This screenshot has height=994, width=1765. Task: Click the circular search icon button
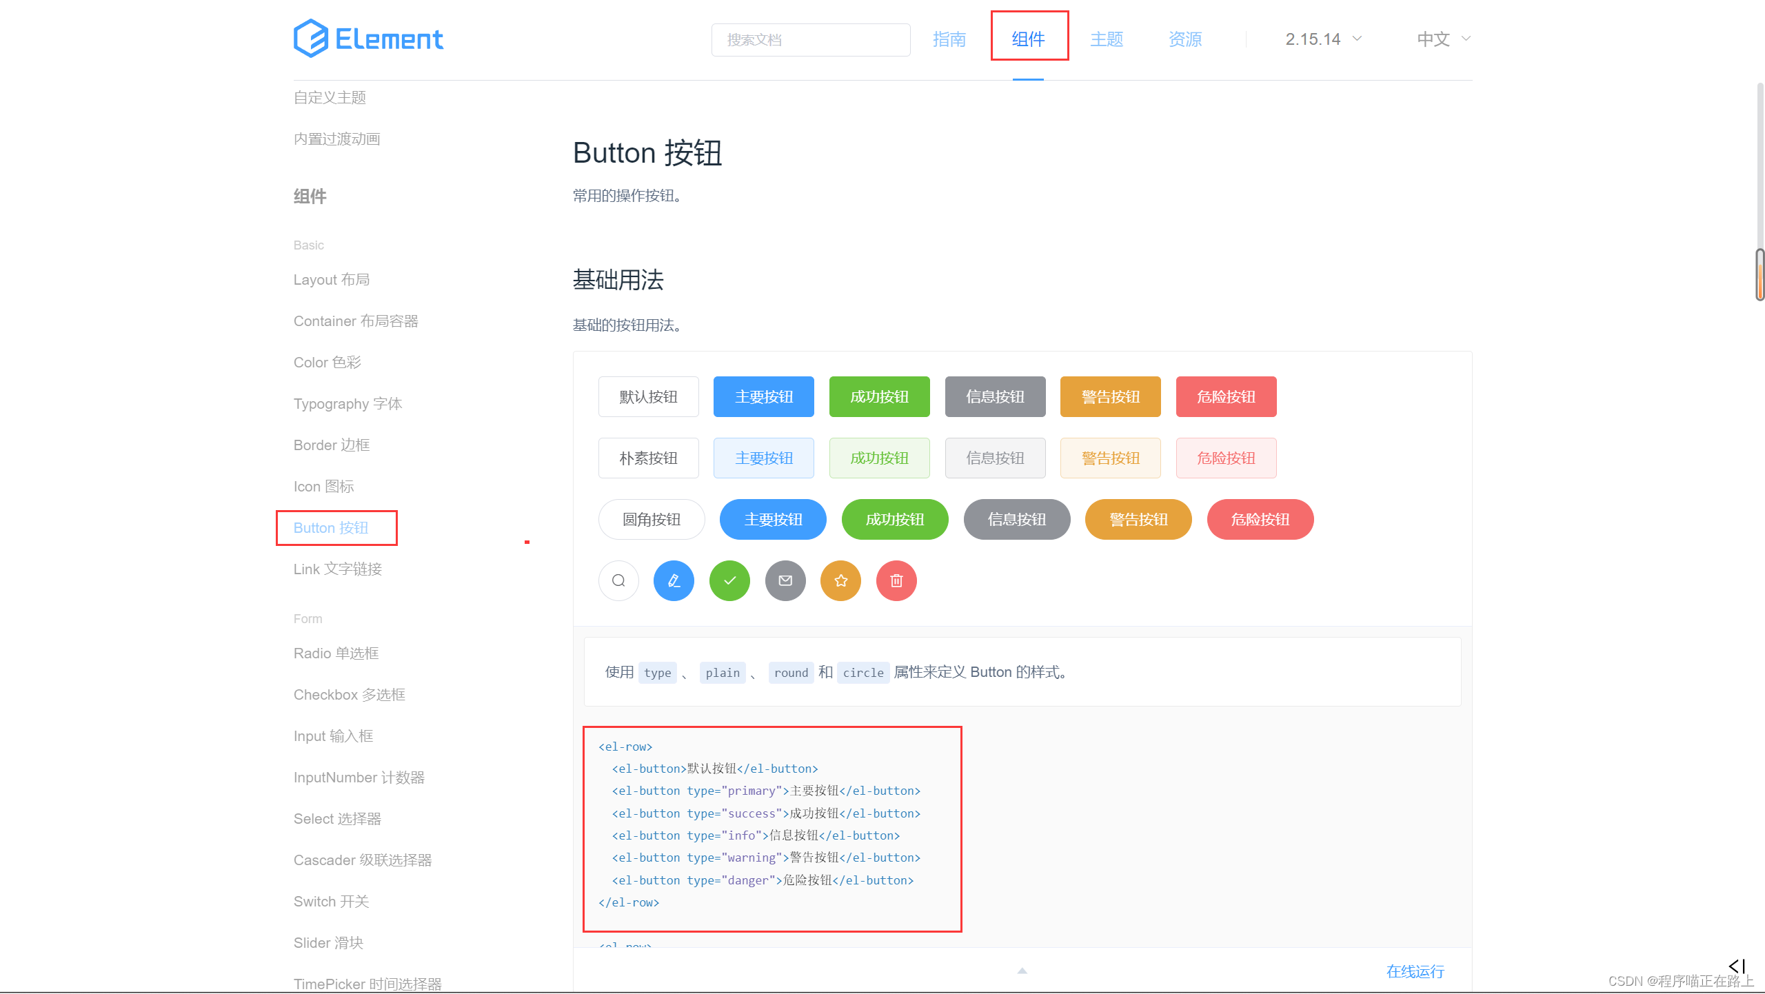[618, 580]
